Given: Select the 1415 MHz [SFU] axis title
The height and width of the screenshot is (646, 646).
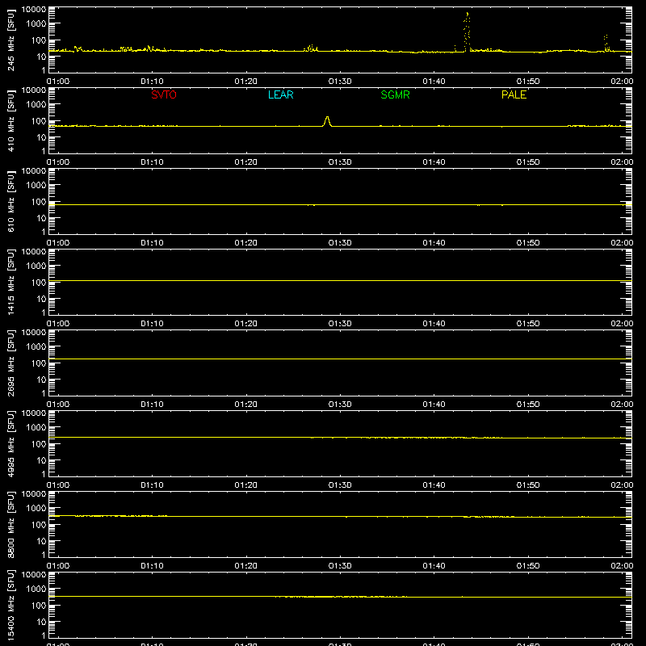Looking at the screenshot, I should point(10,283).
